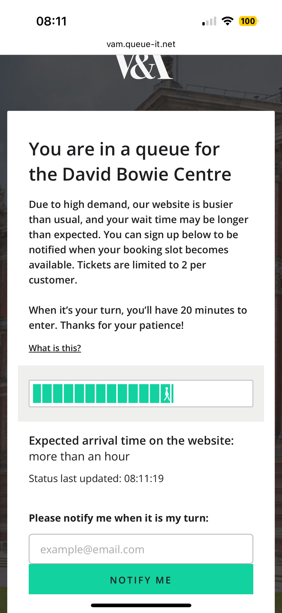The image size is (282, 613).
Task: Tap the "more than an hour" estimate
Action: (79, 457)
